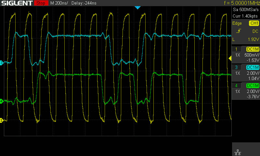260x156 pixels.
Task: Click the cyan trigger position triangle
Action: (x=137, y=7)
